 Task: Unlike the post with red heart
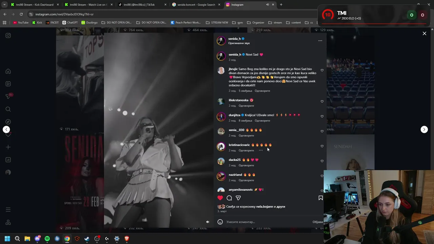[x=220, y=198]
